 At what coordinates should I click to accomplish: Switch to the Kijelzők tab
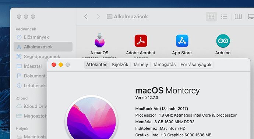point(120,65)
